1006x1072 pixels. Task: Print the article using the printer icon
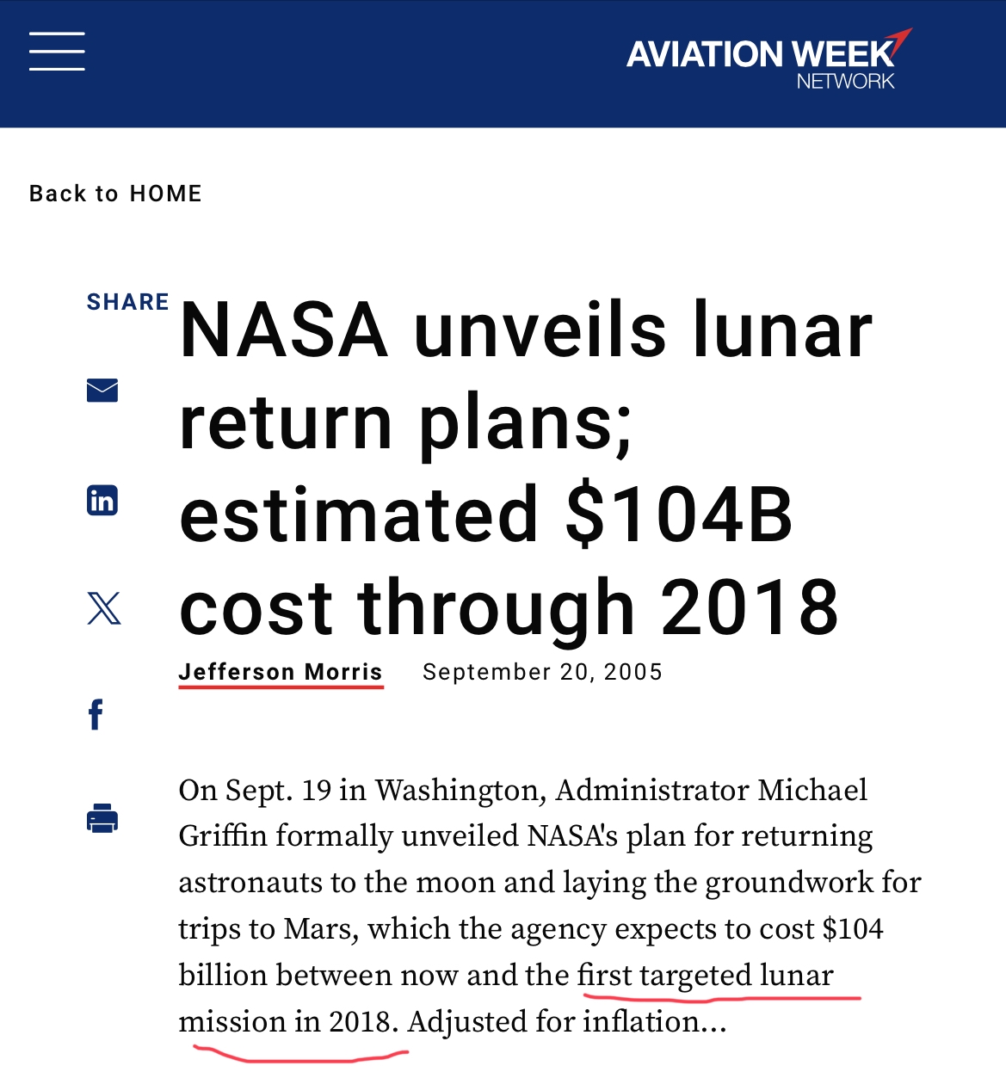click(102, 818)
